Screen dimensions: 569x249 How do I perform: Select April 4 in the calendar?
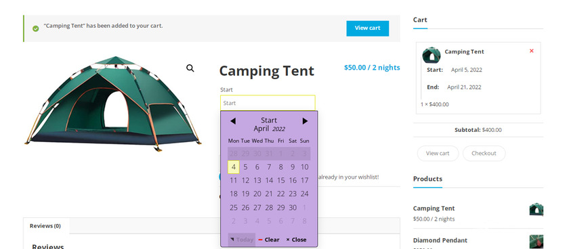tap(233, 167)
